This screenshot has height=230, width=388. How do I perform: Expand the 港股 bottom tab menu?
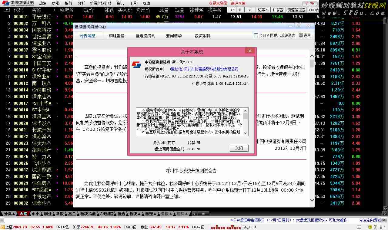pos(166,214)
